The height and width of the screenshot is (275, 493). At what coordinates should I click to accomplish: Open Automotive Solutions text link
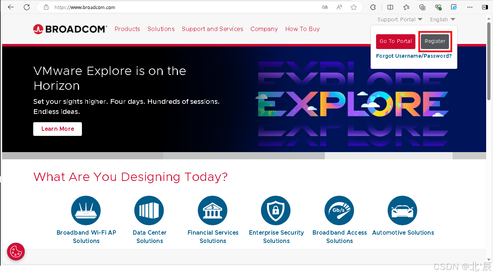tap(403, 233)
